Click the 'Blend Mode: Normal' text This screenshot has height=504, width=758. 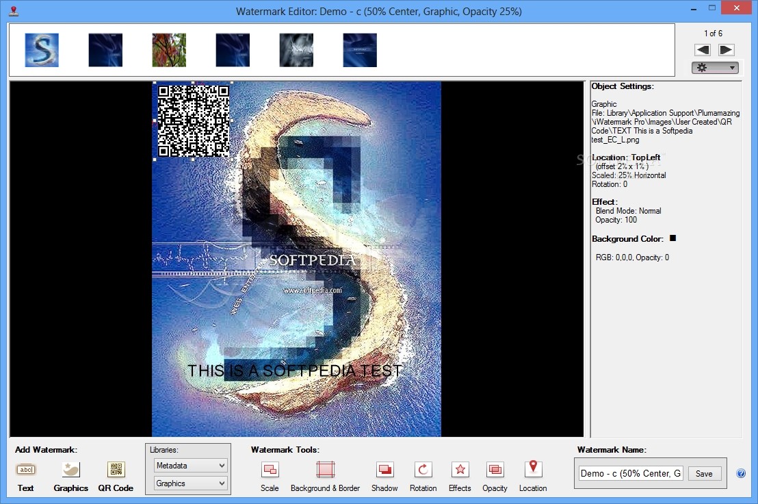629,211
